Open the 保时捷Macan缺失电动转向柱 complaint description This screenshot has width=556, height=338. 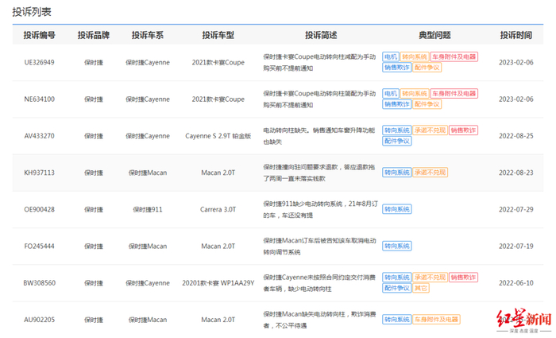319,320
